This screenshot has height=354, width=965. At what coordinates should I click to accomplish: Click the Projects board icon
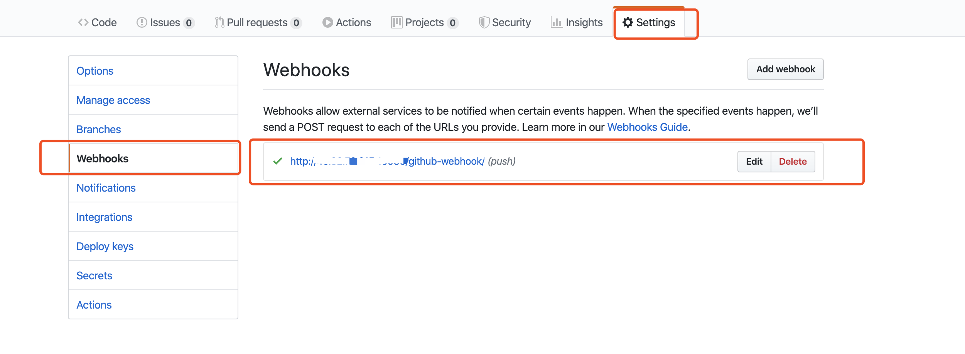pos(396,23)
